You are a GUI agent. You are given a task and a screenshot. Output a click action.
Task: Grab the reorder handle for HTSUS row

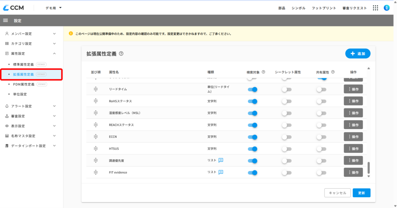96,148
